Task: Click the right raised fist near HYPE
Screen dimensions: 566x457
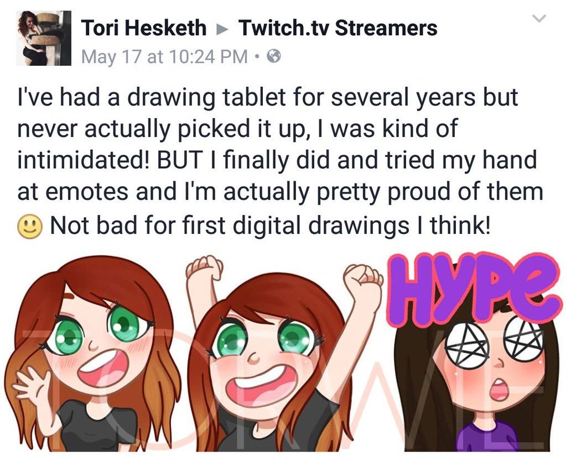Action: [x=362, y=280]
